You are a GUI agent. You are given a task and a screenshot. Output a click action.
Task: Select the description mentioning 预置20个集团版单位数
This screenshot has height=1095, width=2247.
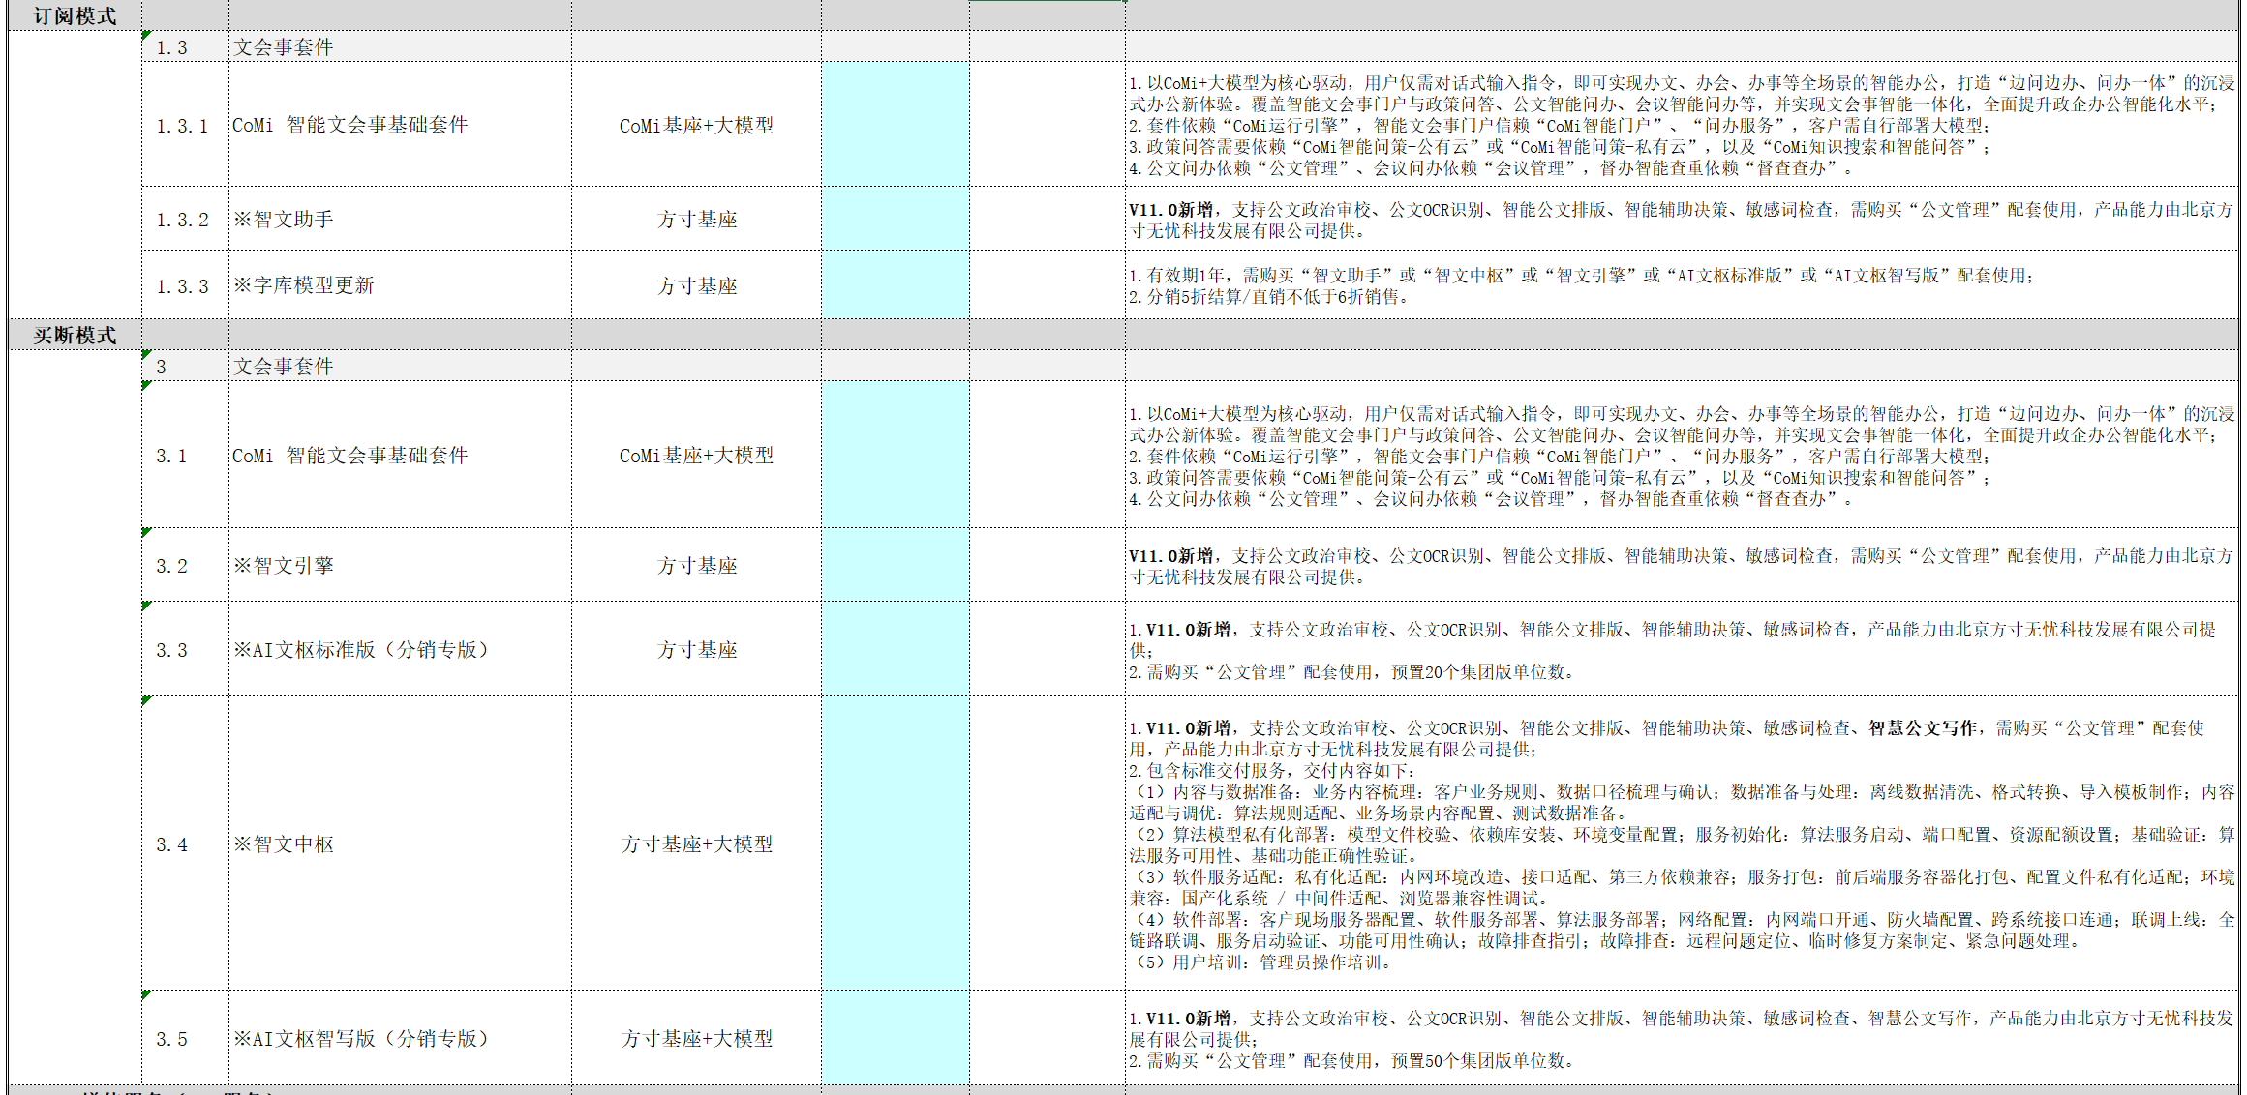[1682, 650]
